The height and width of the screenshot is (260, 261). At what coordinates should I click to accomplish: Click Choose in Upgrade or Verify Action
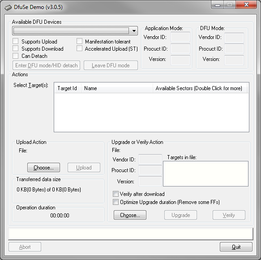point(130,215)
